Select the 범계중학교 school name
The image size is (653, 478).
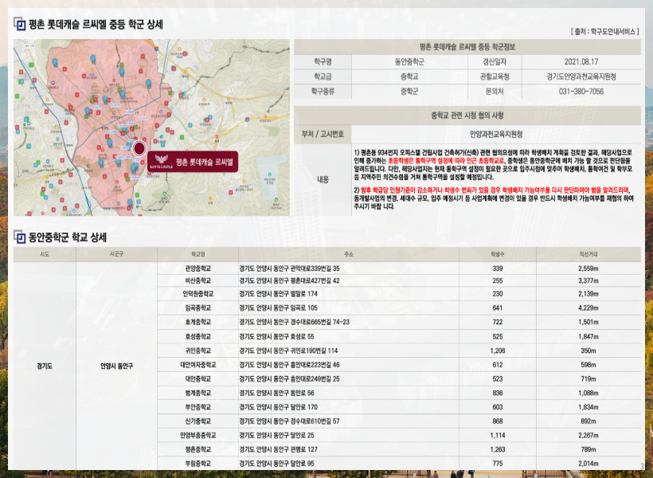point(197,393)
